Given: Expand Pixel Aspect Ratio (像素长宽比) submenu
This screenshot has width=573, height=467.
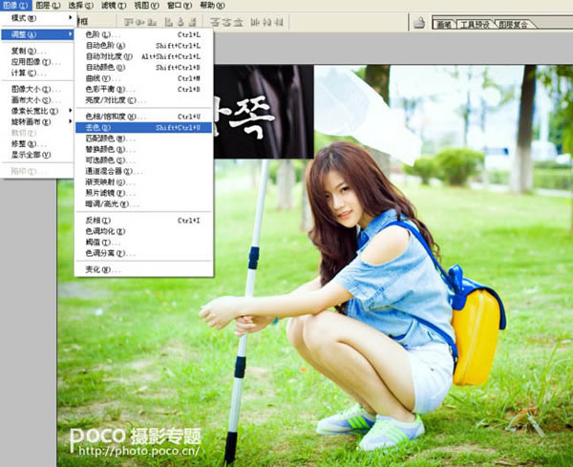Looking at the screenshot, I should click(x=31, y=112).
